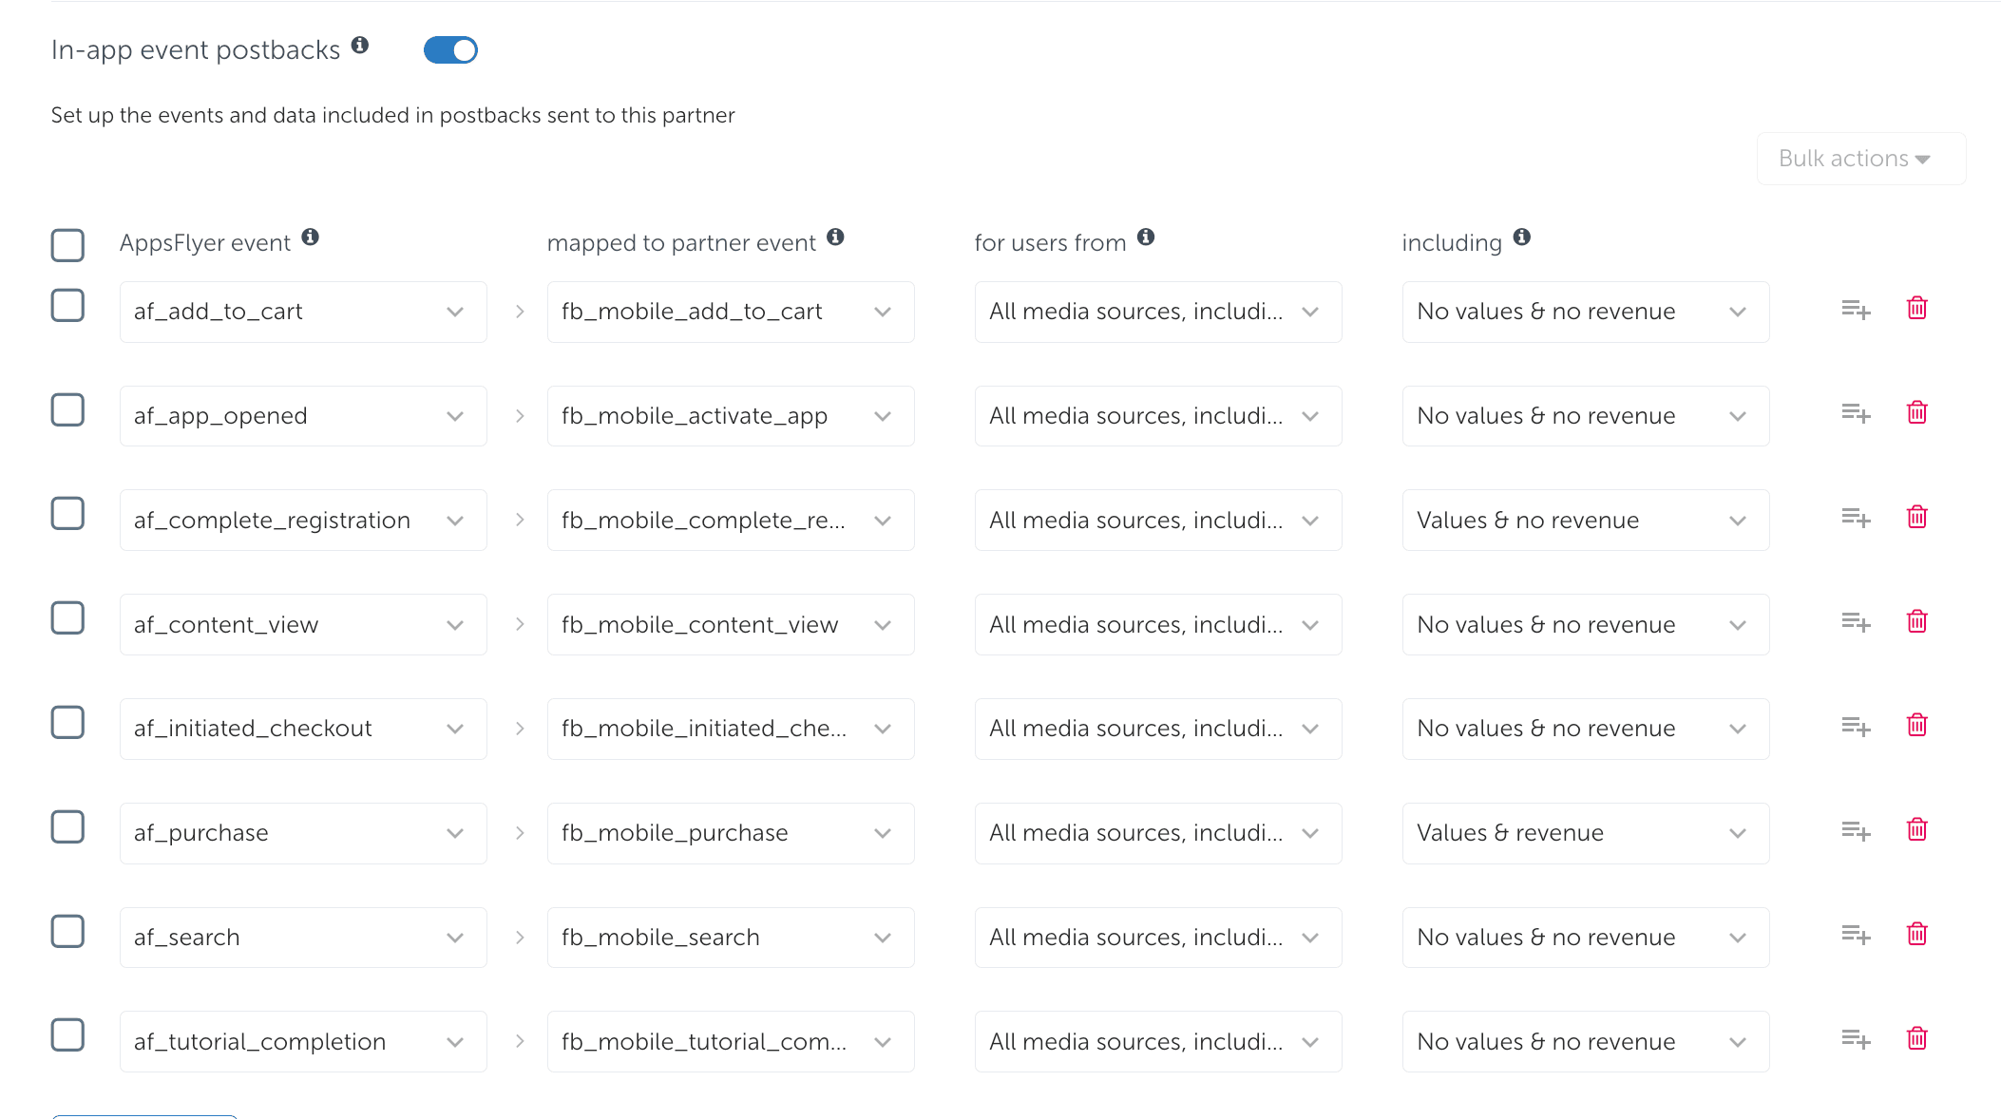Click arrow between af_search and fb_mobile_search

(x=520, y=938)
